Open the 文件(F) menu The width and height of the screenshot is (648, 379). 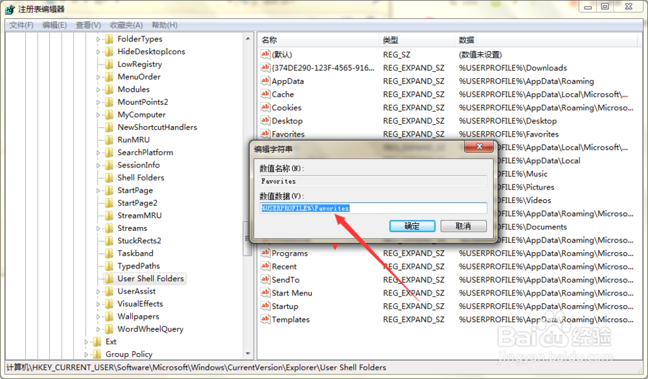(21, 25)
